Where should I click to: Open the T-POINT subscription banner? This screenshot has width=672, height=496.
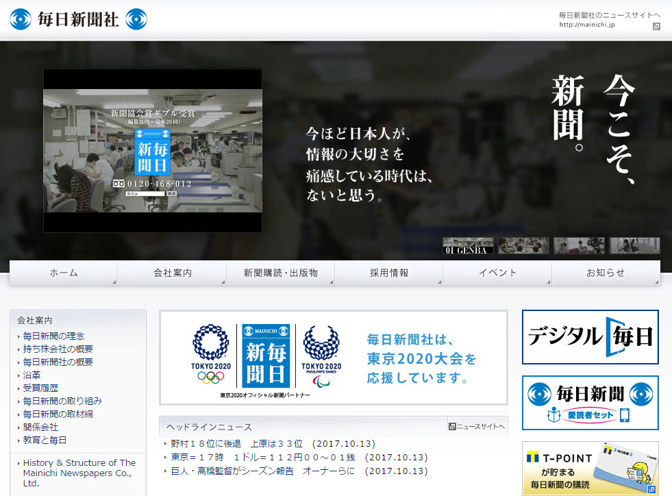point(590,468)
